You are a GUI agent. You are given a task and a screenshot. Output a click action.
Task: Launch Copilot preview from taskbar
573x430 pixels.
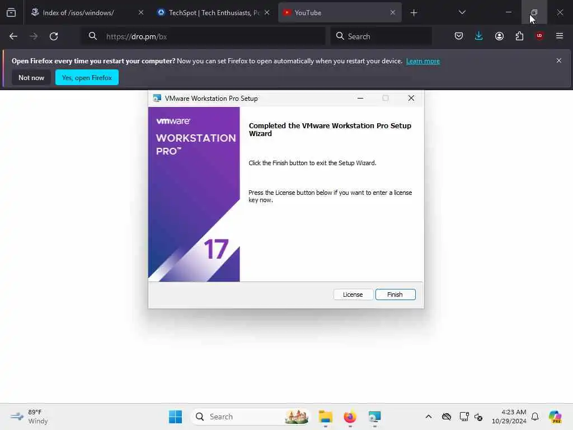tap(555, 417)
